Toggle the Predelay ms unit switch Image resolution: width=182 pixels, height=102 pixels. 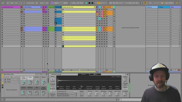coord(51,91)
